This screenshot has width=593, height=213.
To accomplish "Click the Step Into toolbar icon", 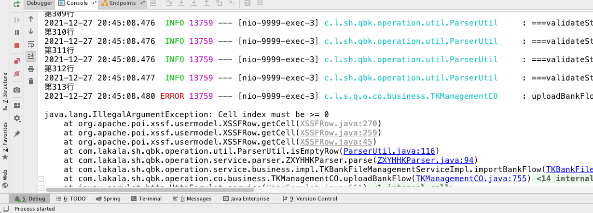I will tap(181, 3).
